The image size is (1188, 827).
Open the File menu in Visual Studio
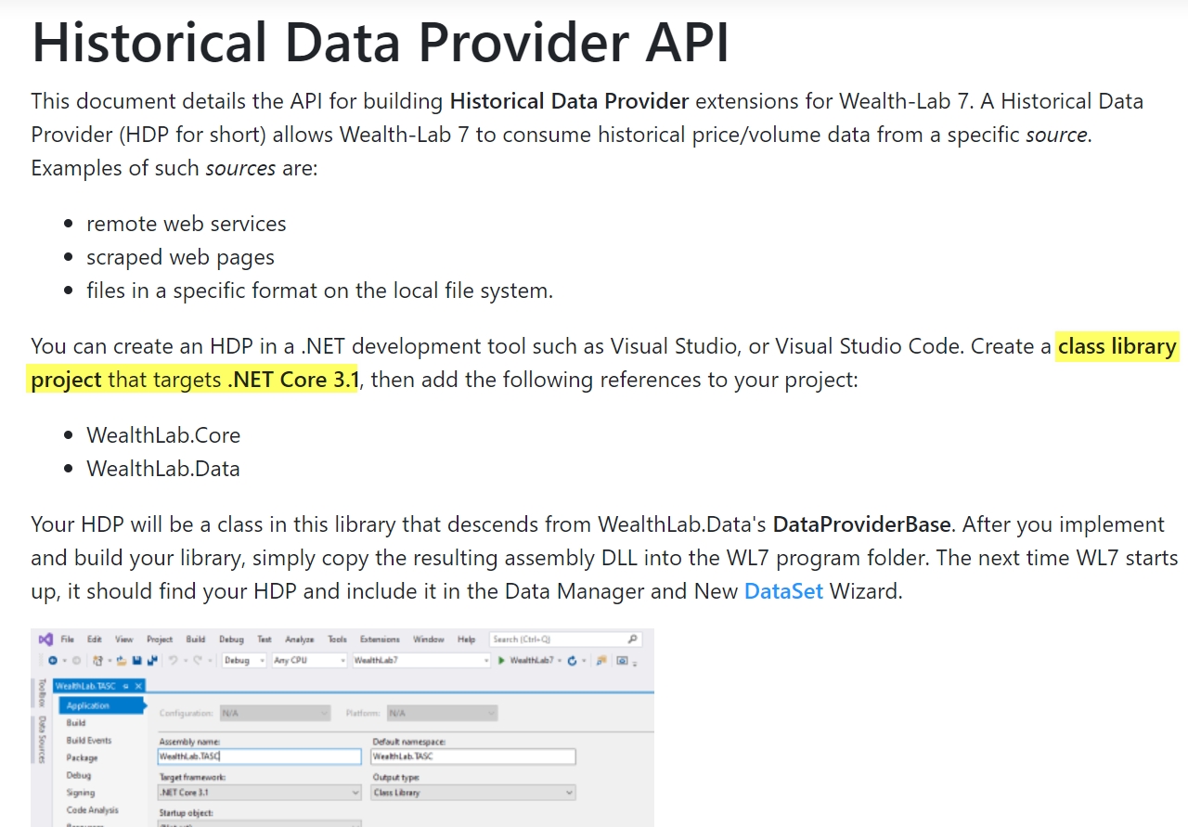(x=67, y=640)
